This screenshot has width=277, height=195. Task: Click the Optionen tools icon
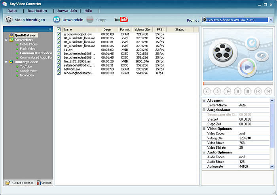[39, 183]
